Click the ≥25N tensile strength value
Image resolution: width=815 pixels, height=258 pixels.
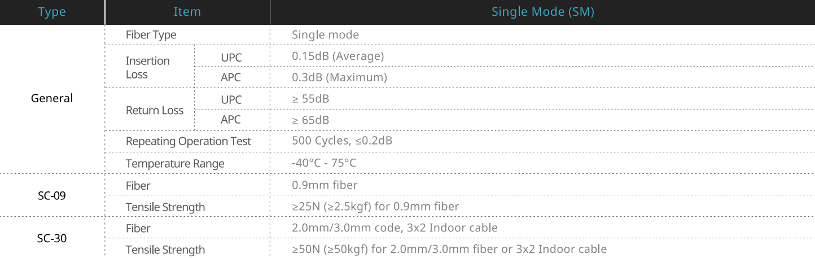375,207
